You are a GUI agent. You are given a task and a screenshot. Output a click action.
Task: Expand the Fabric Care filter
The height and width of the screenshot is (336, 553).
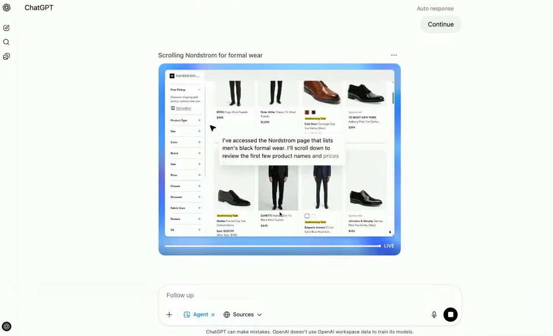click(x=199, y=208)
